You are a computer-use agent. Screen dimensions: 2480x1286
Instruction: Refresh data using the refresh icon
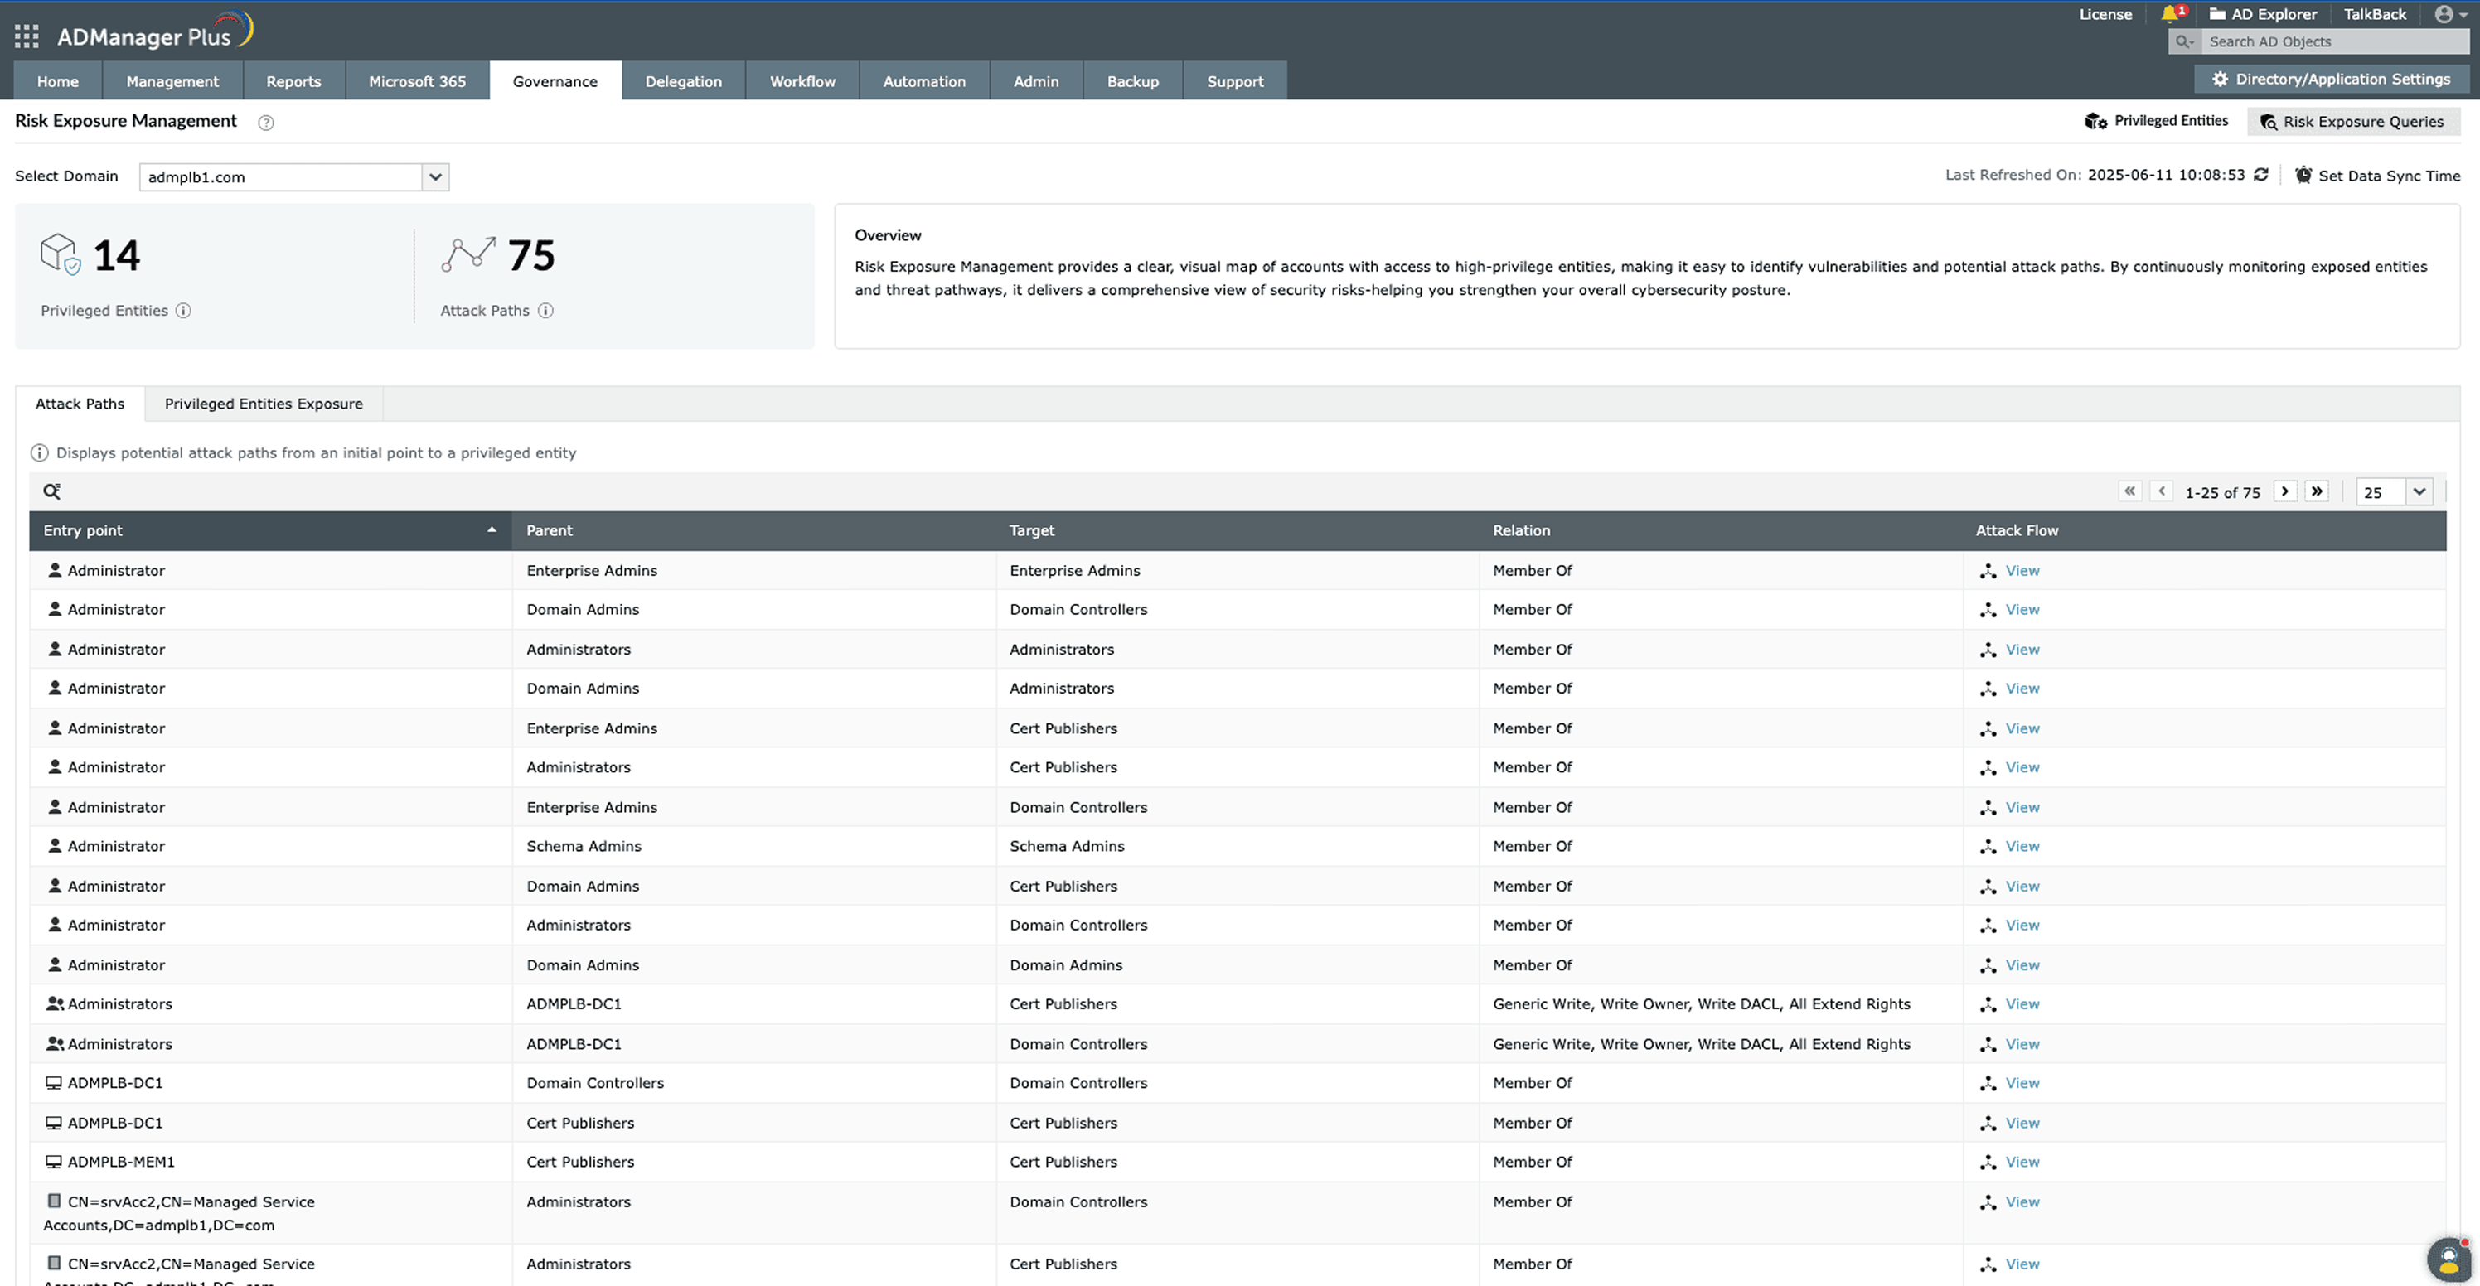[2261, 174]
